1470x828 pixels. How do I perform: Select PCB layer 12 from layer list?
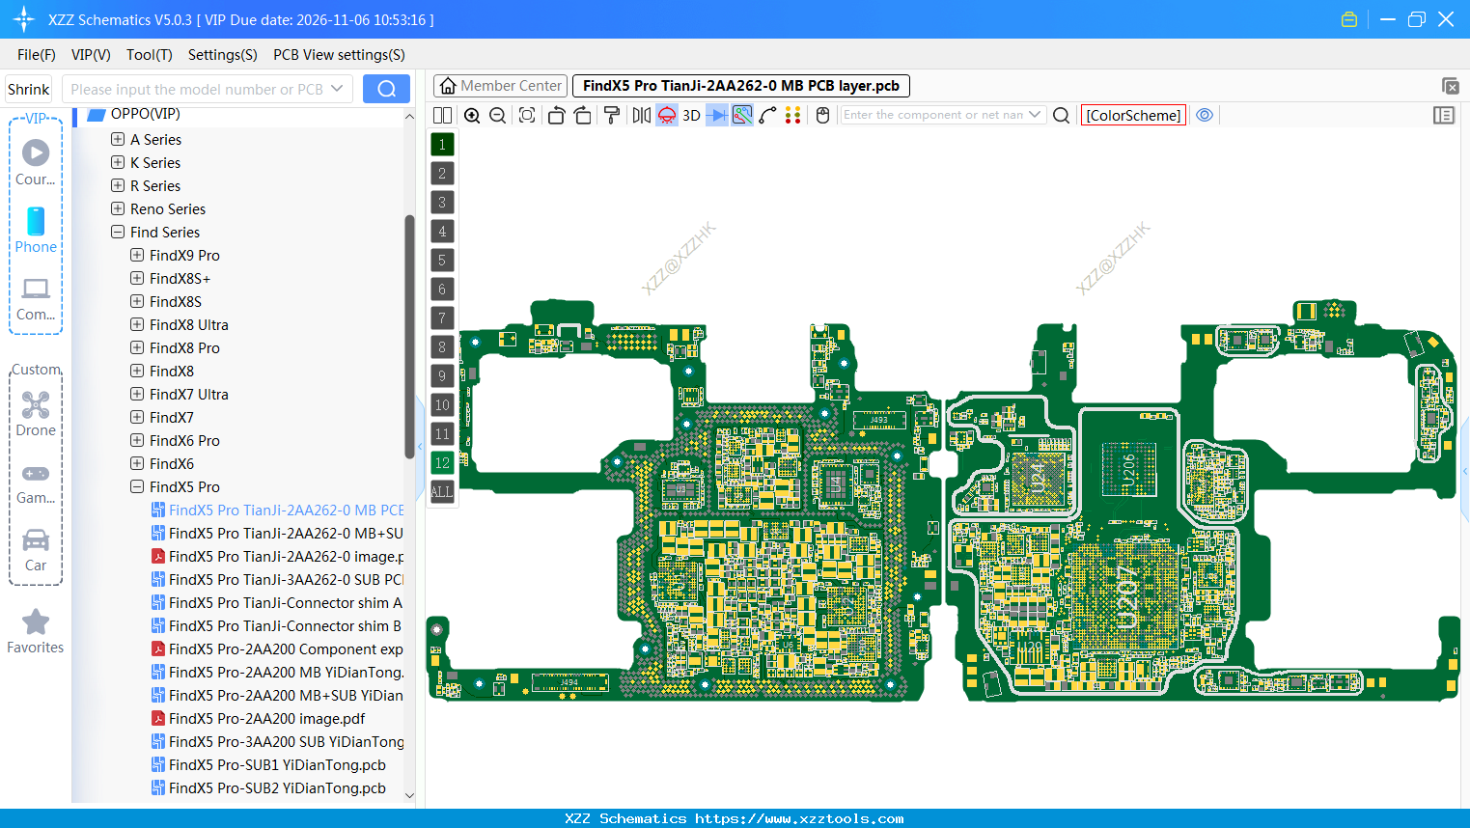[441, 463]
